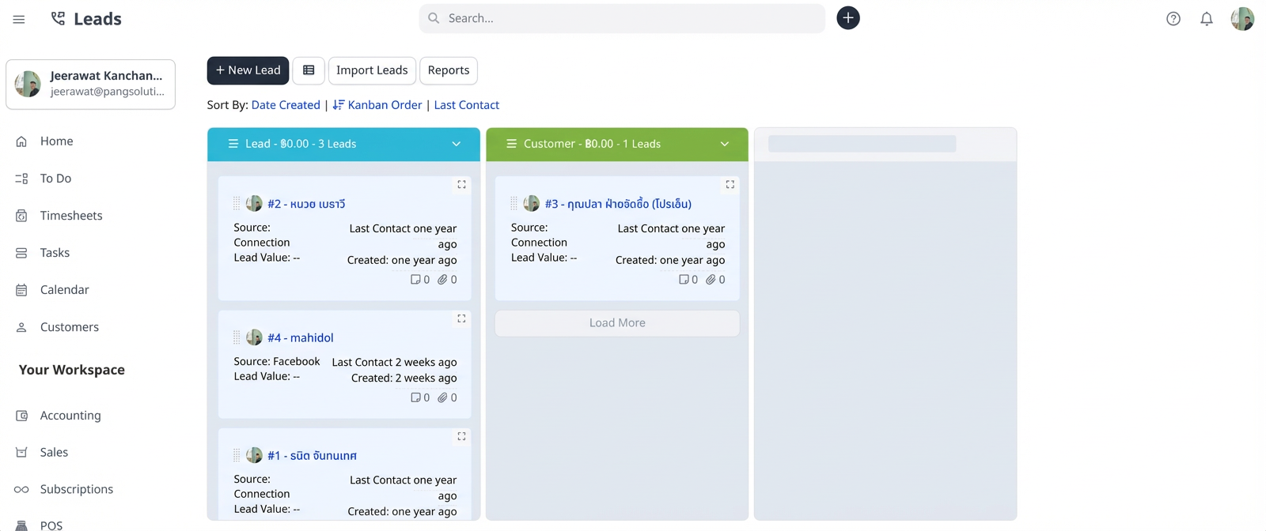Open Calendar from the sidebar

(x=65, y=290)
